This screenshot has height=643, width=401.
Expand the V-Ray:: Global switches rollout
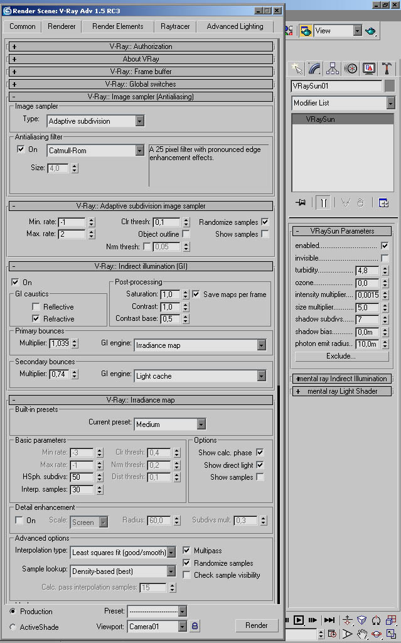(141, 84)
